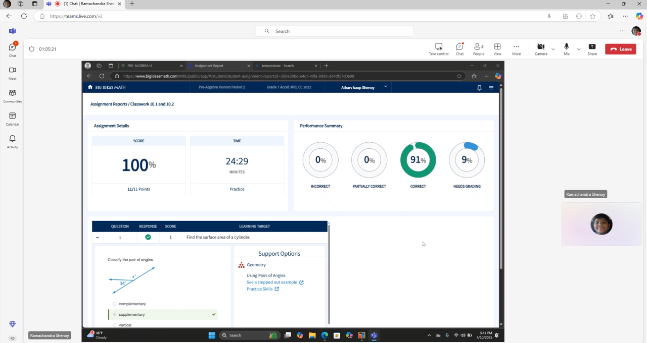Select the complementary answer radio button
Viewport: 647px width, 343px height.
115,304
